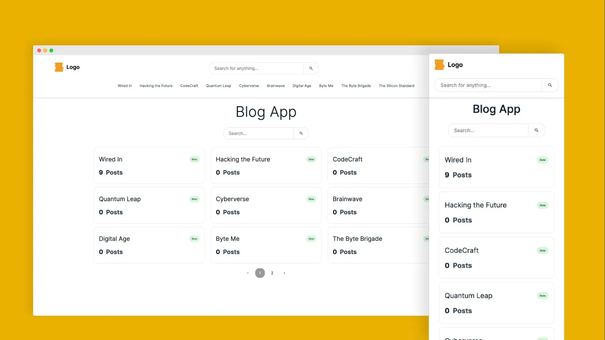
Task: Focus mobile 'Search...' field under Blog App
Action: click(488, 130)
